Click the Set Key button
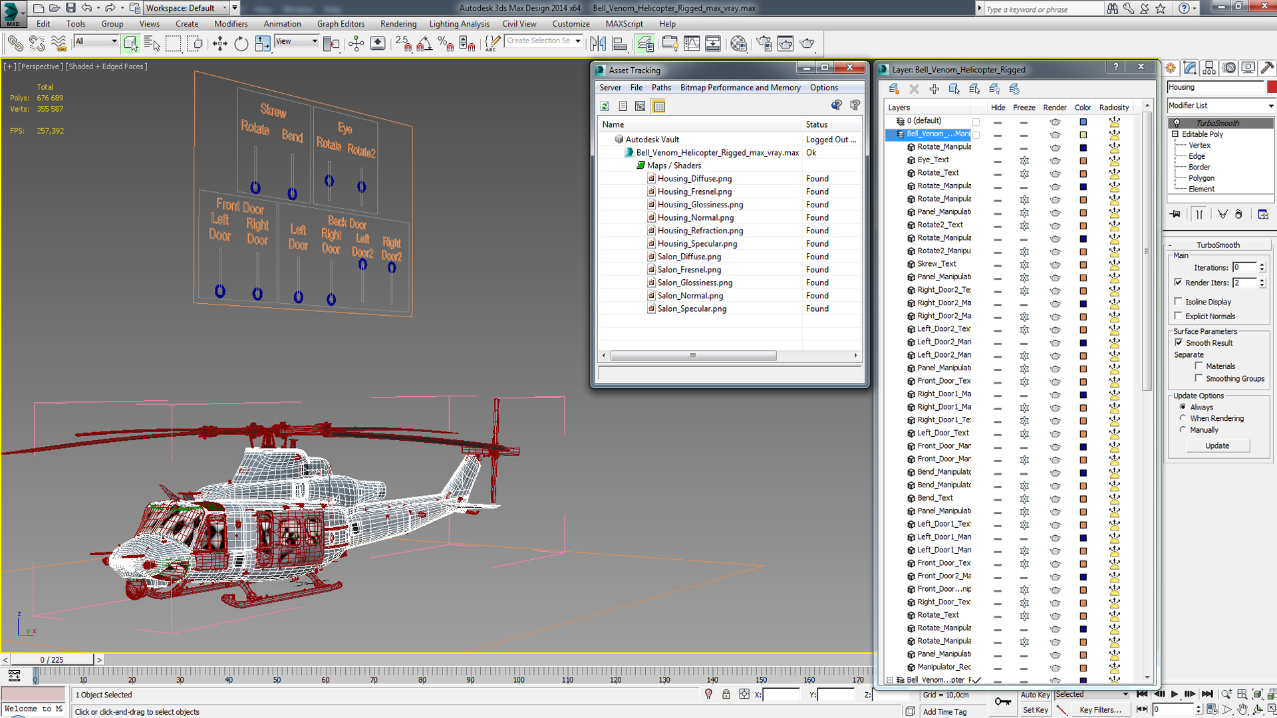This screenshot has height=718, width=1277. click(x=1035, y=710)
